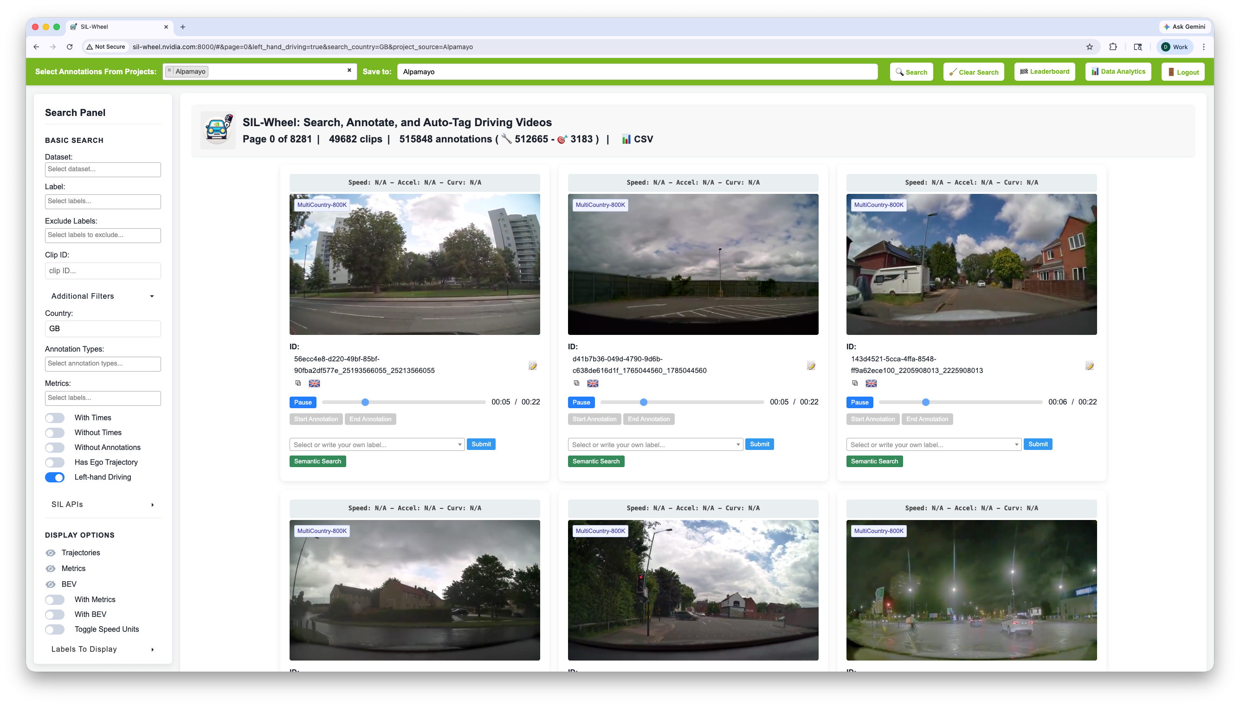Image resolution: width=1240 pixels, height=706 pixels.
Task: Select the SIL-Wheel browser tab
Action: click(119, 27)
